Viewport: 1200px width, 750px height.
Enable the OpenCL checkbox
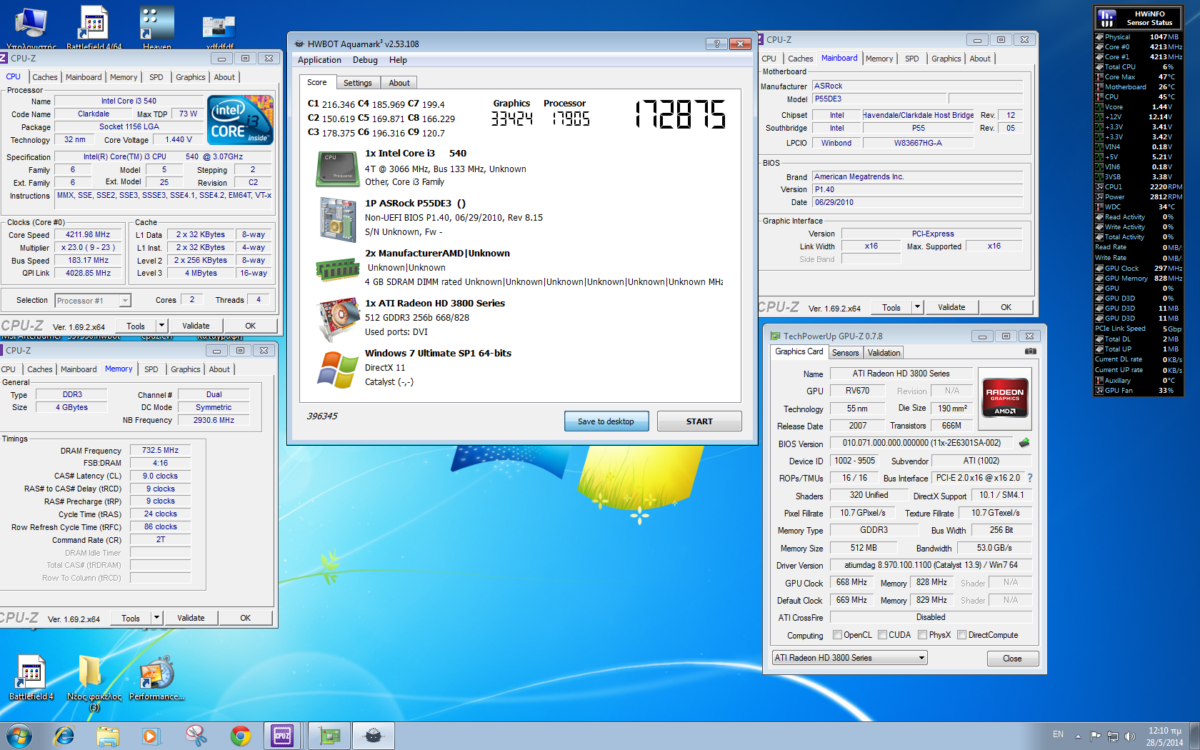coord(837,635)
